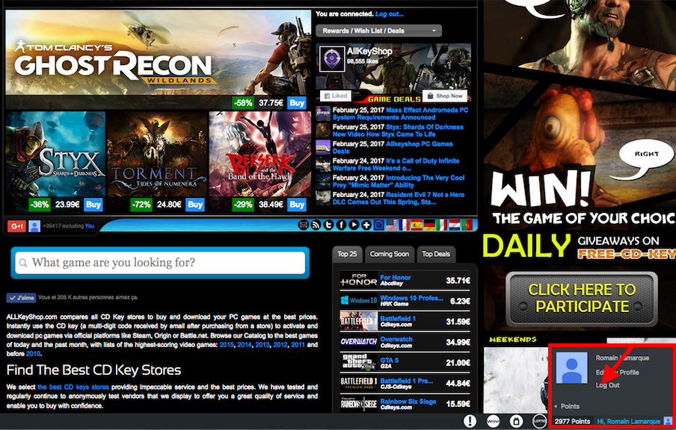Click Log Out in the profile popup
Image resolution: width=676 pixels, height=430 pixels.
tap(607, 384)
